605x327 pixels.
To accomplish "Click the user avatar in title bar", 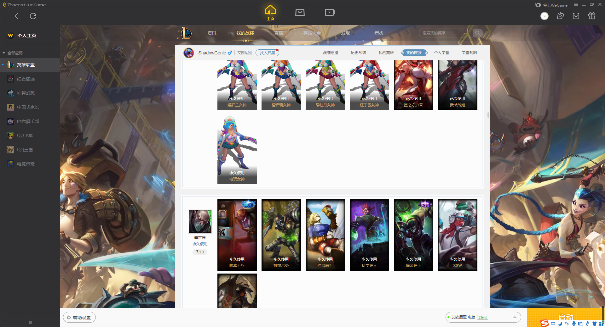I will (544, 16).
